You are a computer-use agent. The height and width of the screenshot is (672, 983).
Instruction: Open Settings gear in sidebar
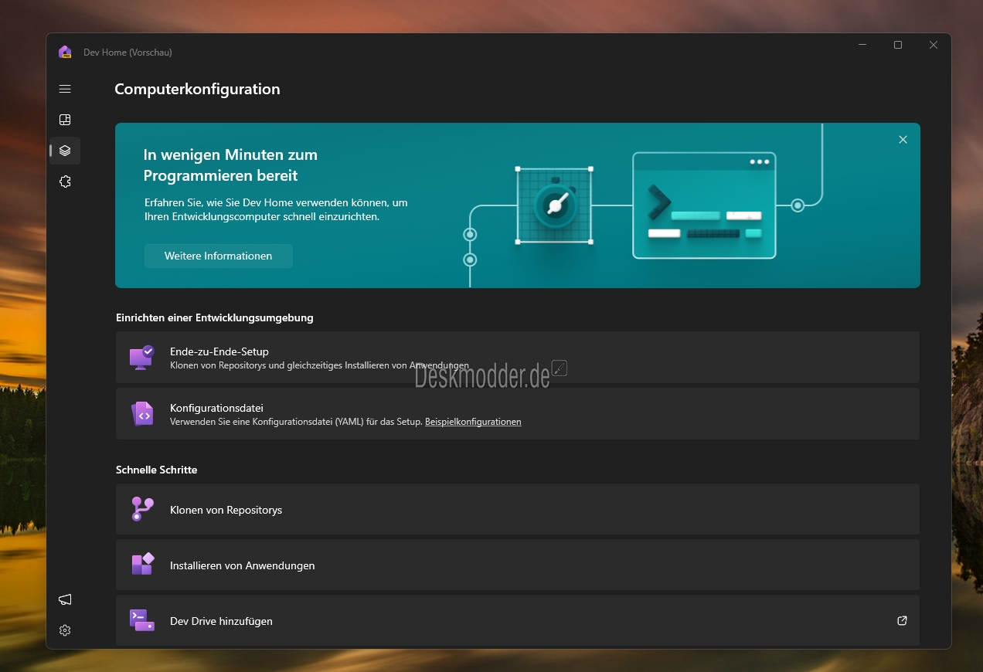click(x=65, y=630)
